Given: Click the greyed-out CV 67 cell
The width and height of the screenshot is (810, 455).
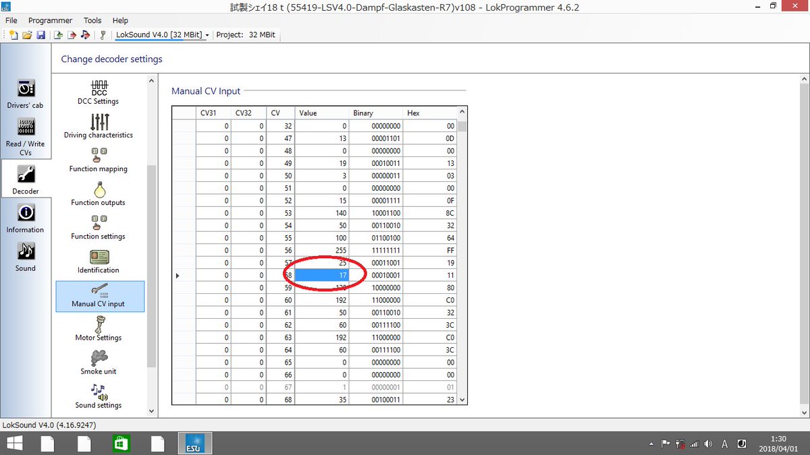Looking at the screenshot, I should 281,387.
